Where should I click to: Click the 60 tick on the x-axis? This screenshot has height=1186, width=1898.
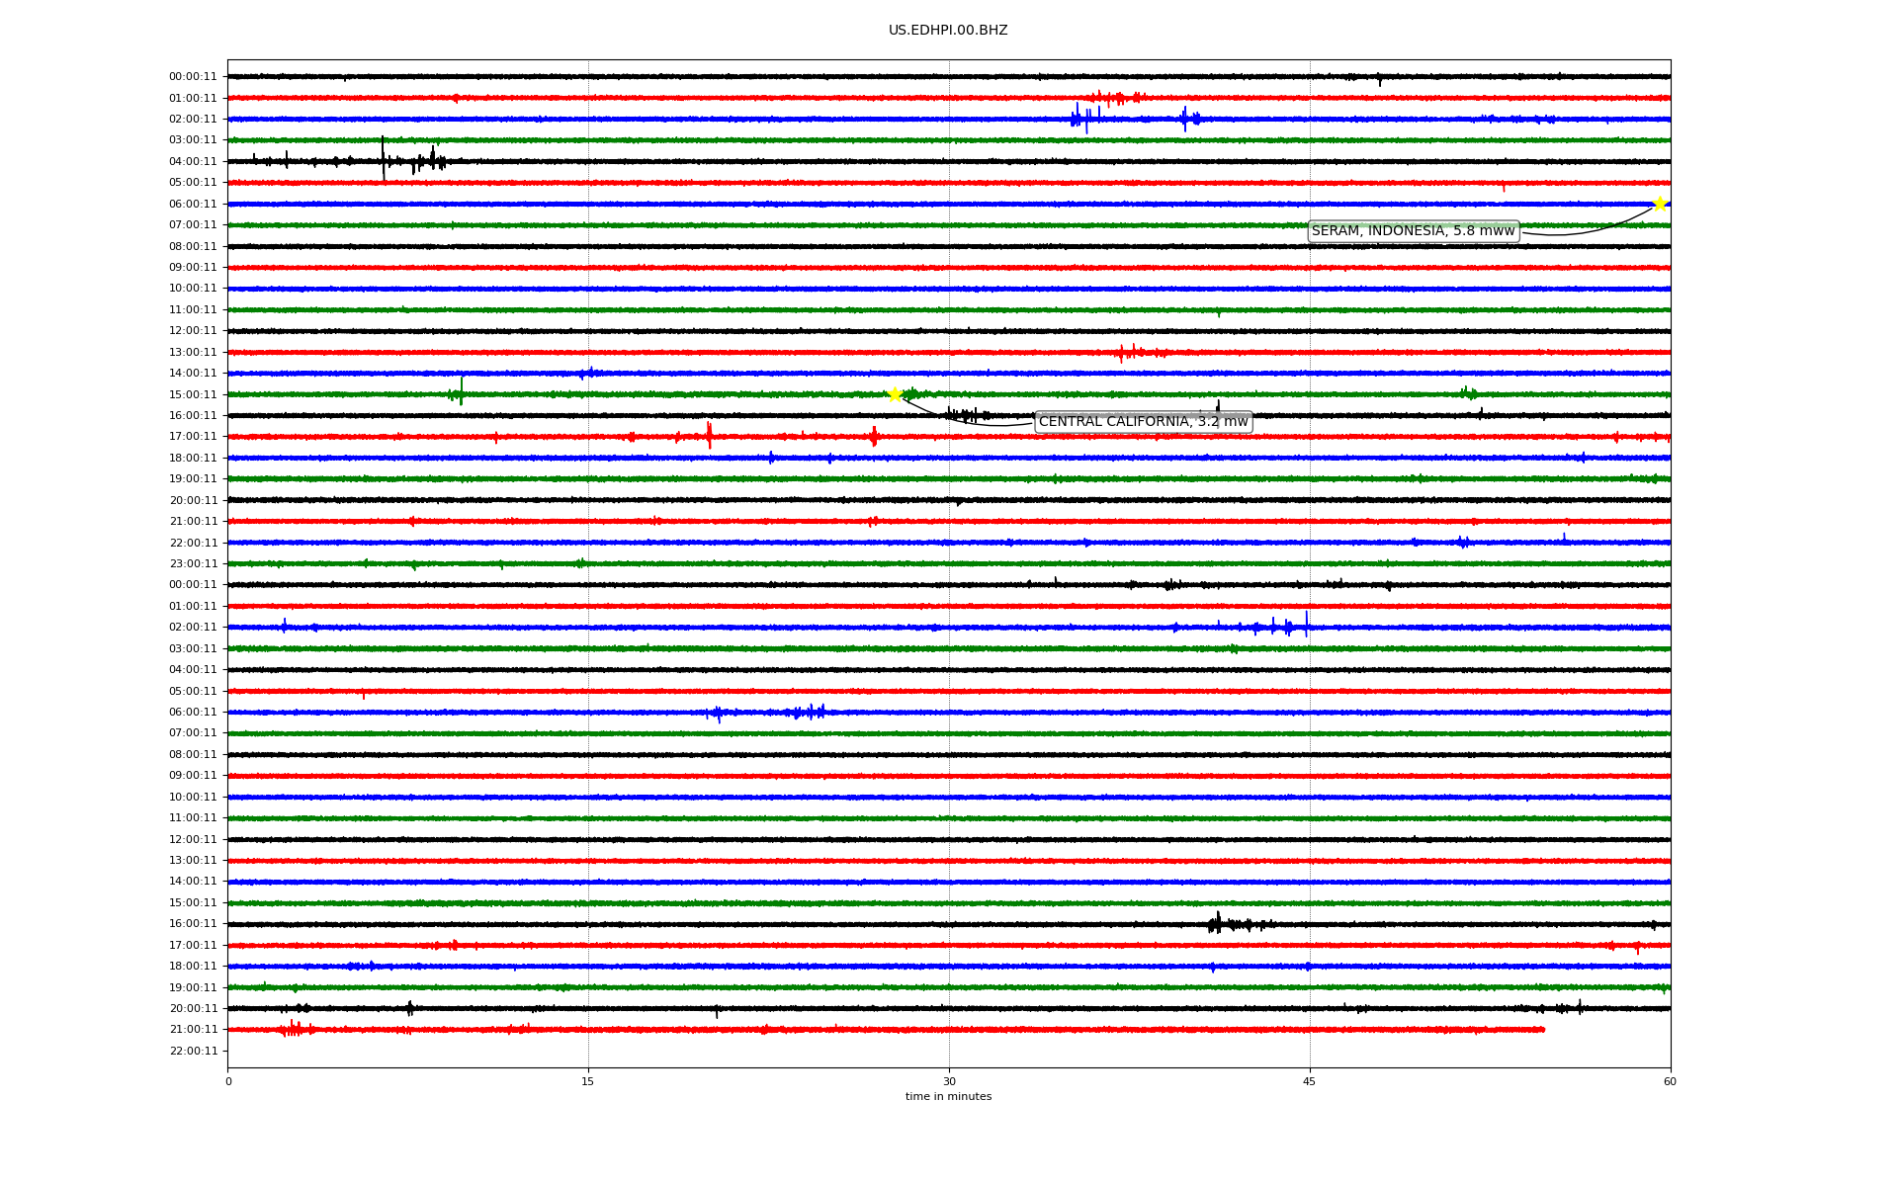click(x=1670, y=1081)
